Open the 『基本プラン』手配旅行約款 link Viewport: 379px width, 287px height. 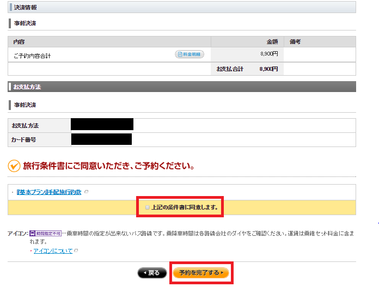(x=49, y=192)
